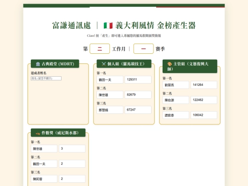Image resolution: width=248 pixels, height=186 pixels.
Task: Edit the season field showing 一
Action: click(x=143, y=49)
